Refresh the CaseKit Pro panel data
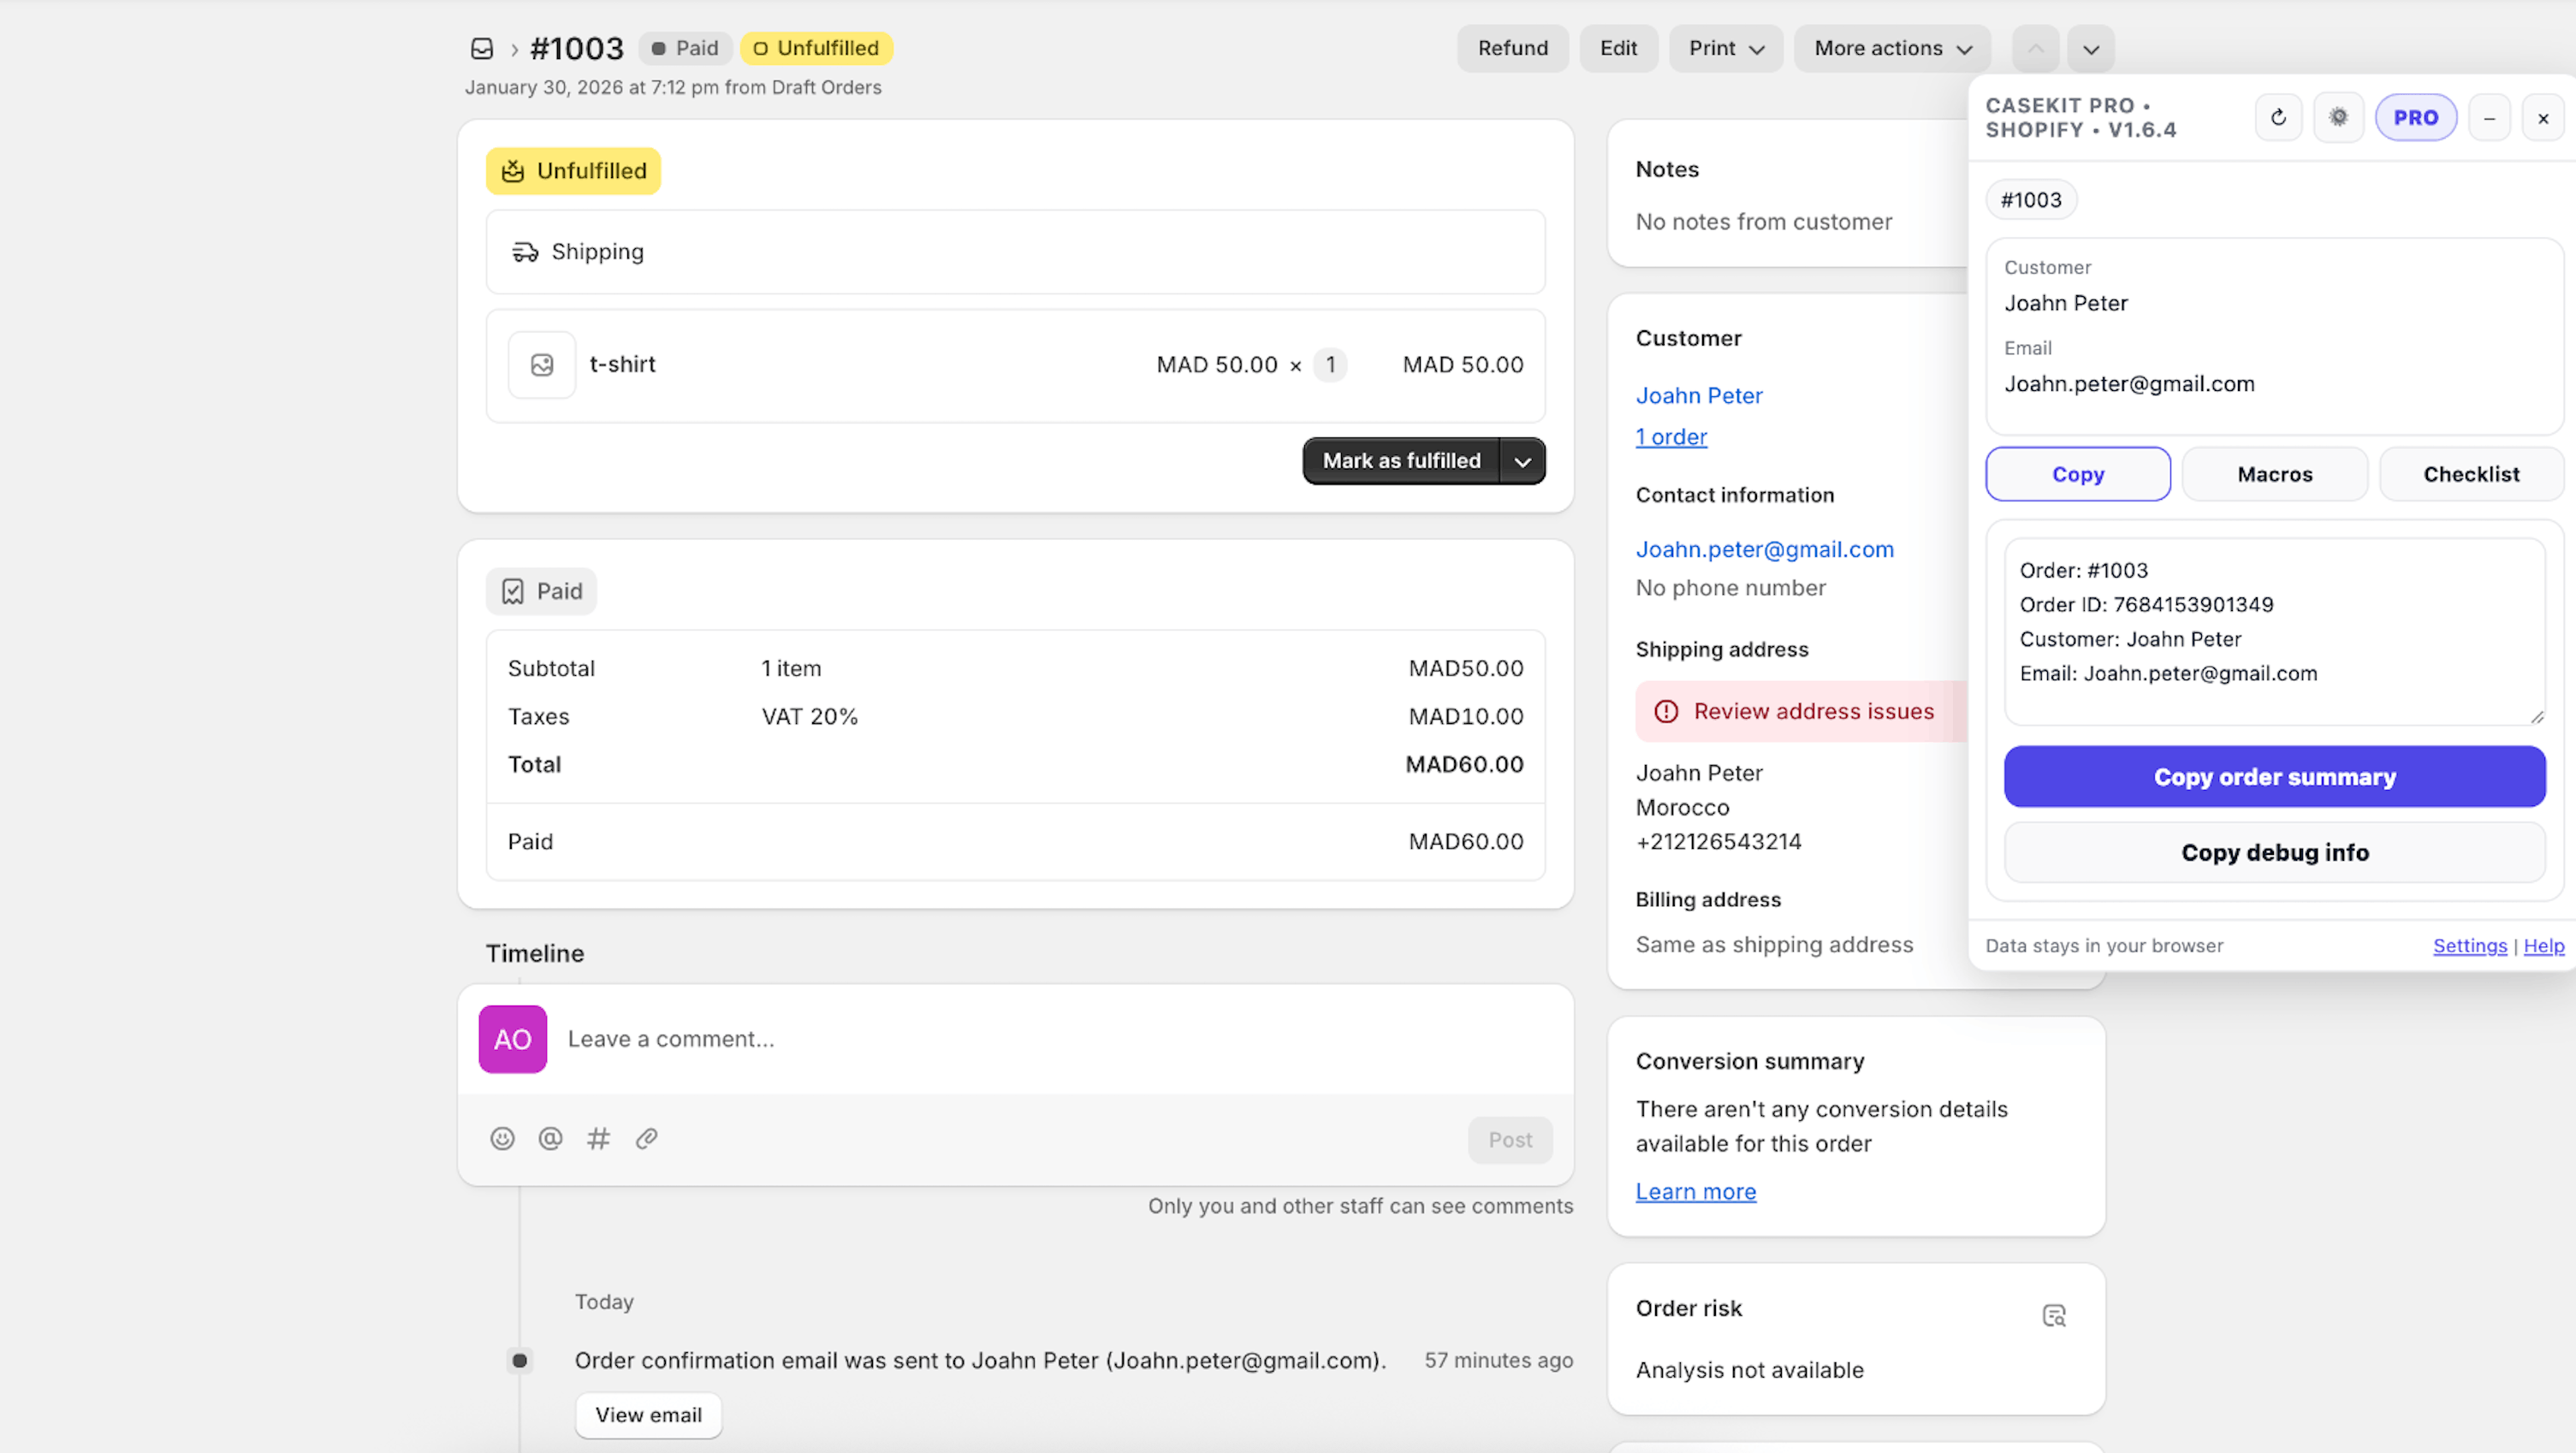Viewport: 2576px width, 1453px height. tap(2278, 117)
